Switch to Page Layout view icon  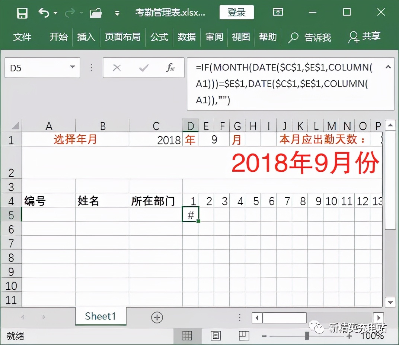tap(216, 336)
